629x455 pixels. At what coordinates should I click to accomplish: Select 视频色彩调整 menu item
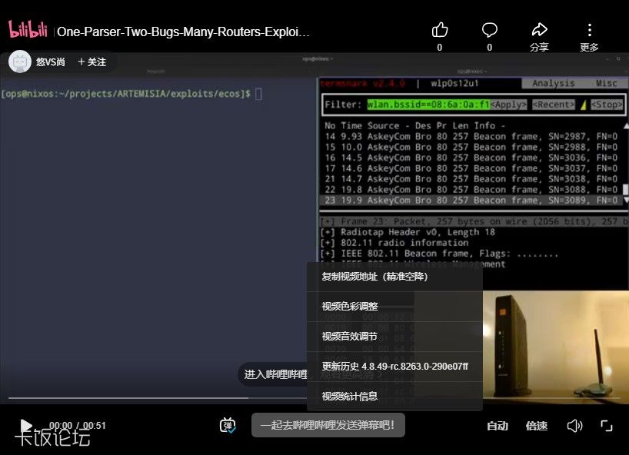click(x=394, y=307)
